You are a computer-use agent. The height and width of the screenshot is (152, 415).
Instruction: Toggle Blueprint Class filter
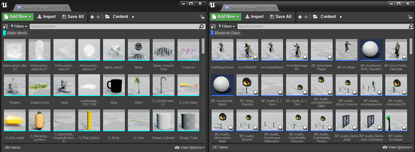(226, 33)
